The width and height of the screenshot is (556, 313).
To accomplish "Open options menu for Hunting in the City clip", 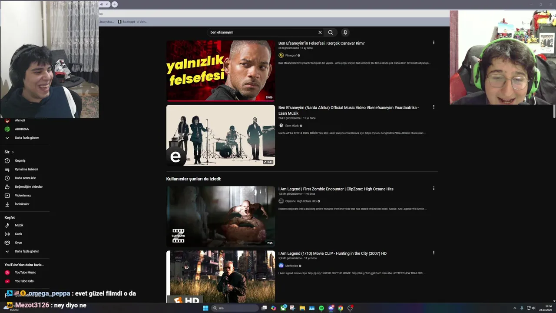I will [x=434, y=253].
